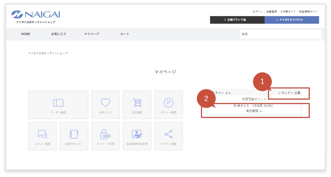Screen dimensions: 331x177
Task: Open the カート navigation item
Action: (x=124, y=34)
